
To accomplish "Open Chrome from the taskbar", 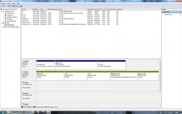I will [x=34, y=112].
